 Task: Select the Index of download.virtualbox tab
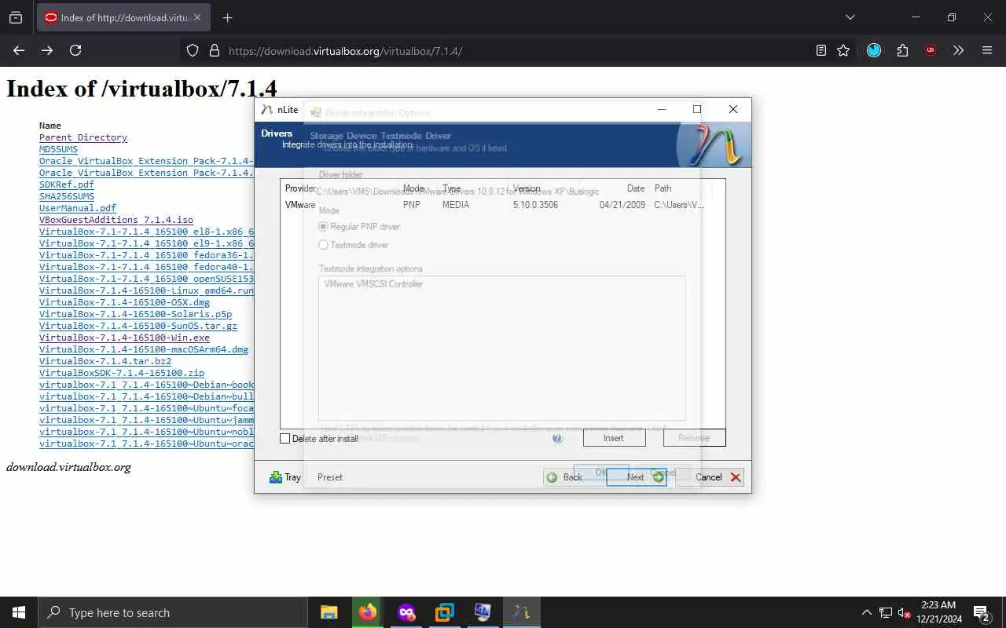tap(123, 17)
